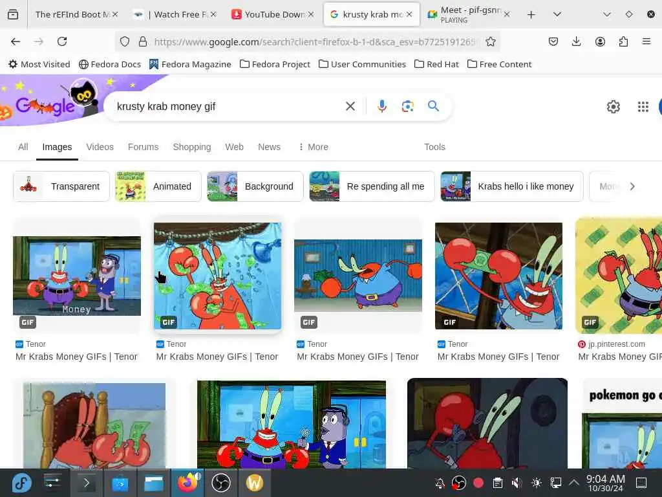Click the volume muted tray icon
Viewport: 662px width, 497px height.
tap(517, 483)
